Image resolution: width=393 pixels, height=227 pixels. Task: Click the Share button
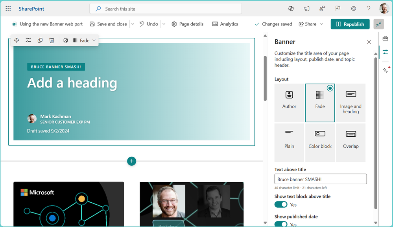308,24
